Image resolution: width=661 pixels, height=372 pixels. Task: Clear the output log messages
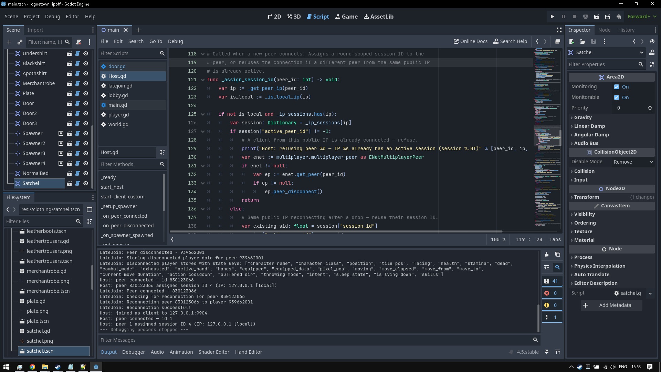click(x=547, y=255)
